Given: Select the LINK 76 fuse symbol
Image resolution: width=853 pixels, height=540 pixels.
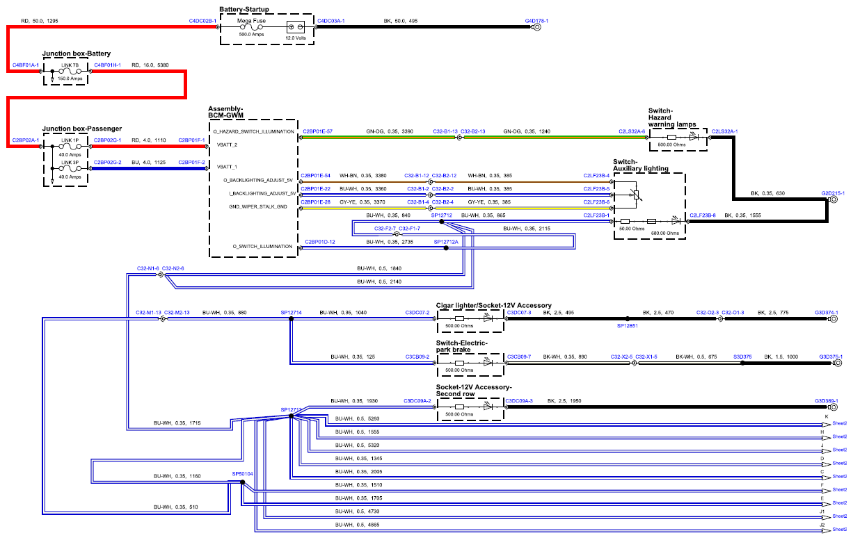Looking at the screenshot, I should pos(69,71).
